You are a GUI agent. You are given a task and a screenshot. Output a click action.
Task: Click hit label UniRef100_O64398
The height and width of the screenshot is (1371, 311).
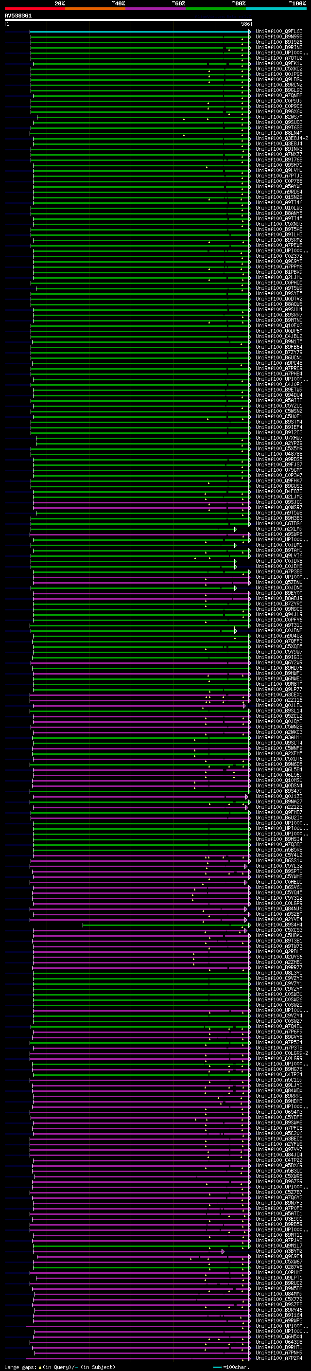coord(279,1342)
